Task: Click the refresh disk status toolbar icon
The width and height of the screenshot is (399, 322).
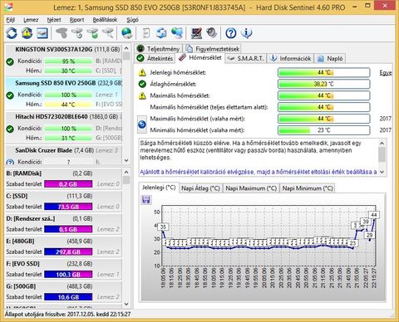Action: tap(12, 33)
